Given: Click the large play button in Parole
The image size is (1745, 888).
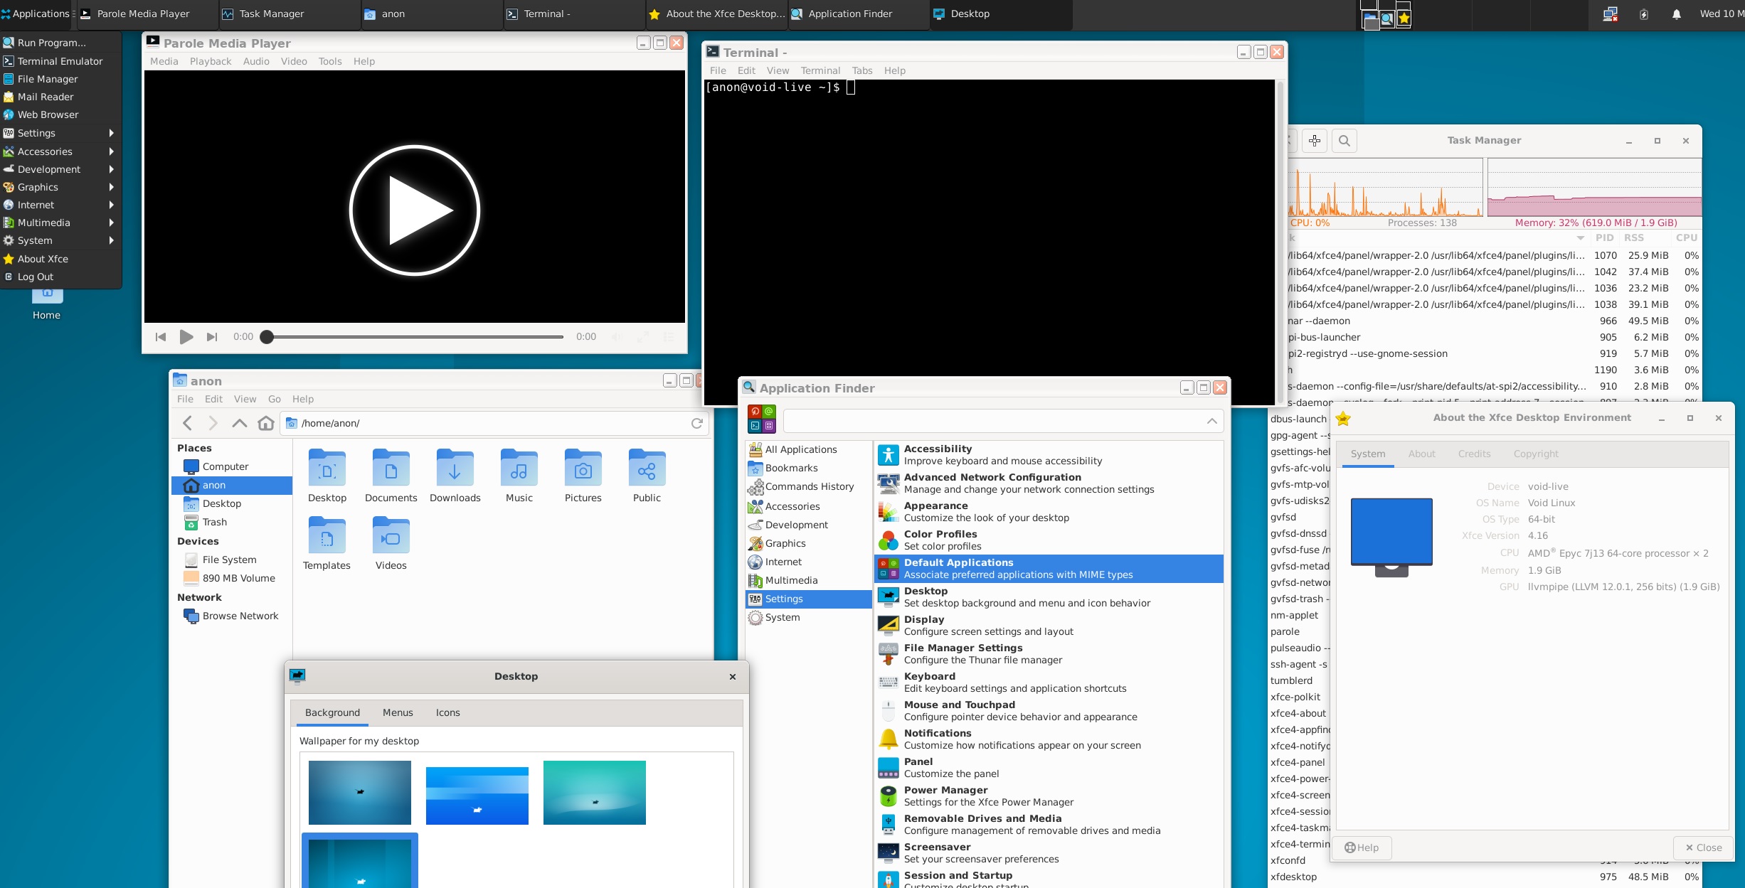Looking at the screenshot, I should pyautogui.click(x=415, y=210).
